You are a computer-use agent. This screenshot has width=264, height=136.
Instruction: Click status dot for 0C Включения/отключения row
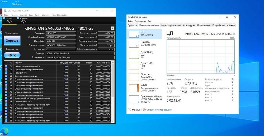(x=6, y=76)
